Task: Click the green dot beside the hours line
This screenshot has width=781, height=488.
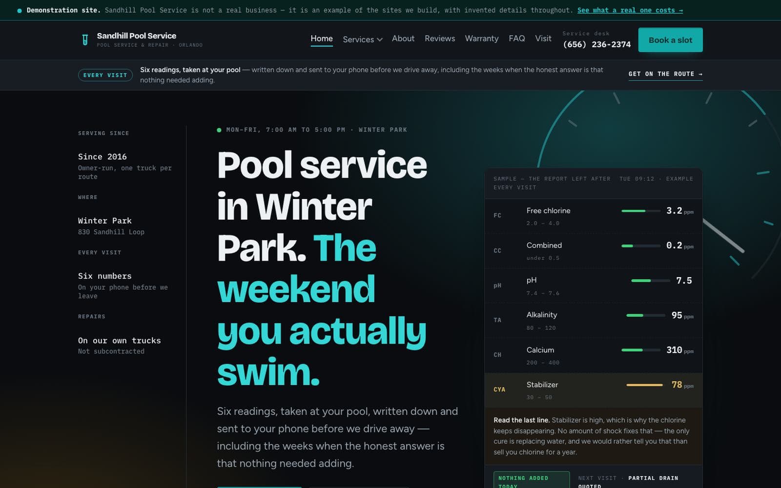Action: [219, 130]
